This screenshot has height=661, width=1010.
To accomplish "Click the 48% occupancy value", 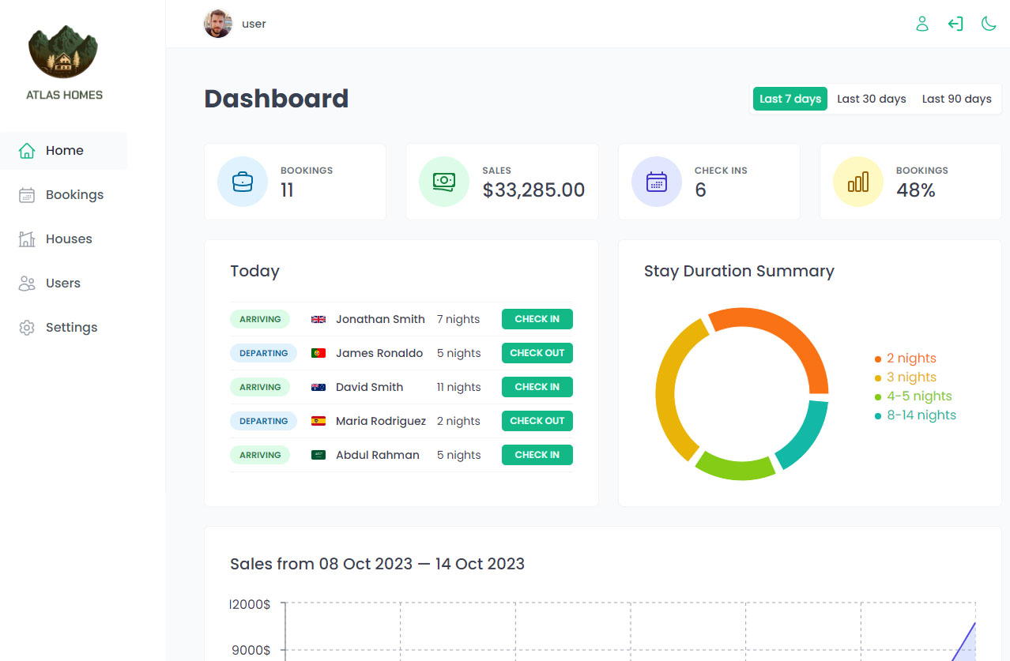I will pyautogui.click(x=916, y=190).
